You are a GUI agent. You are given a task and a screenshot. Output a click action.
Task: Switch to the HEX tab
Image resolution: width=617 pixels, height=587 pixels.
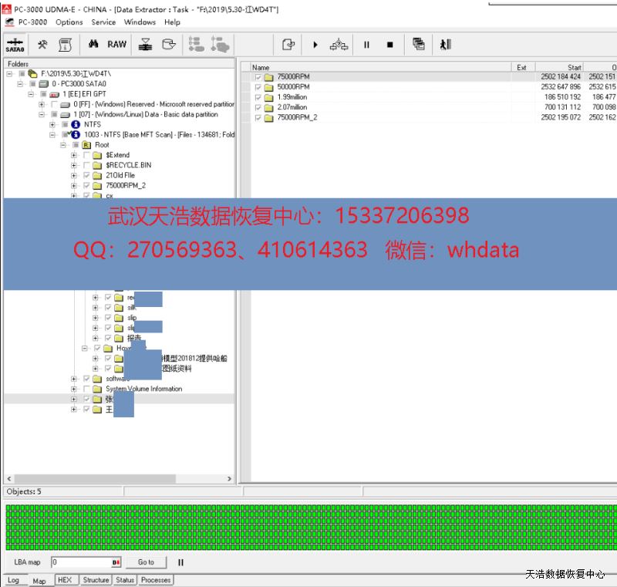(65, 580)
